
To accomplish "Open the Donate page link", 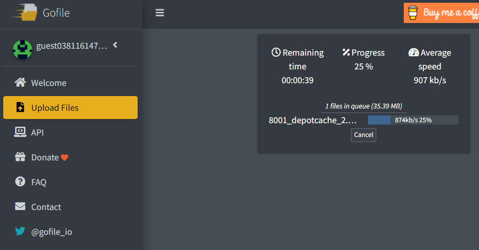I will click(x=45, y=158).
